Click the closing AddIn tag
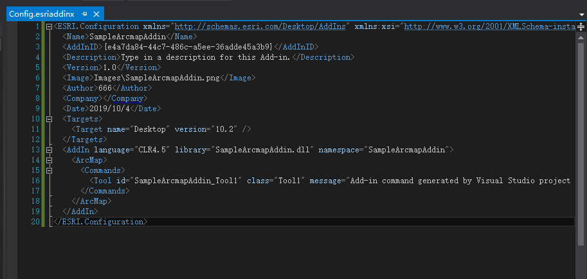The image size is (587, 279). [x=80, y=212]
